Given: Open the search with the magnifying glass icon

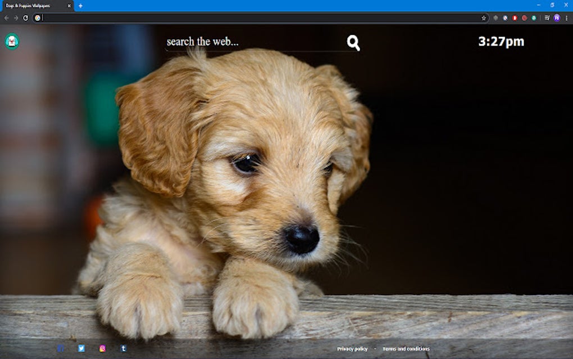Looking at the screenshot, I should coord(352,42).
